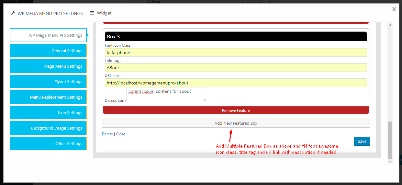402x185 pixels.
Task: Click the Description label
Action: tap(115, 101)
